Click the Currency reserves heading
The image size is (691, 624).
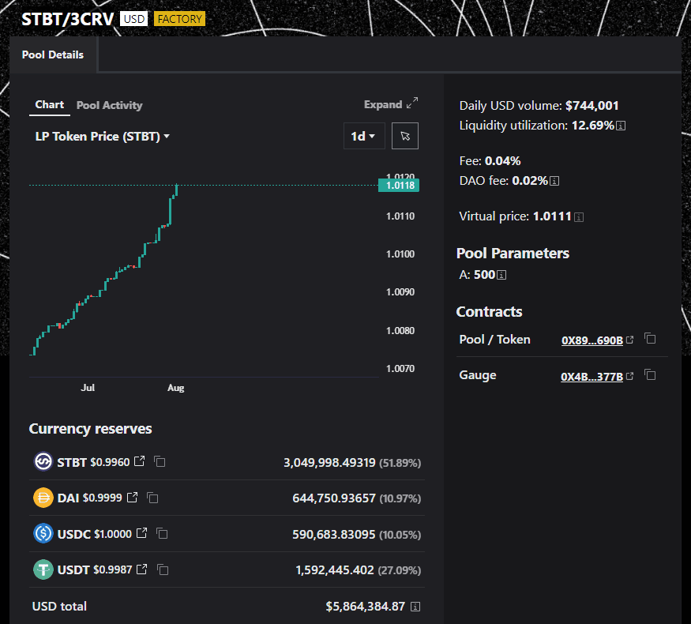[x=90, y=429]
